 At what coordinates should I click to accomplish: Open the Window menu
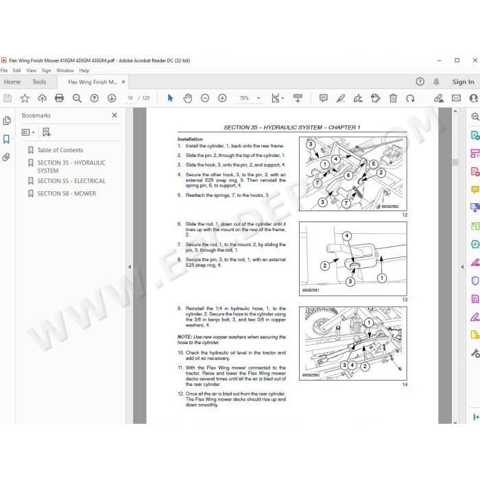[x=65, y=71]
